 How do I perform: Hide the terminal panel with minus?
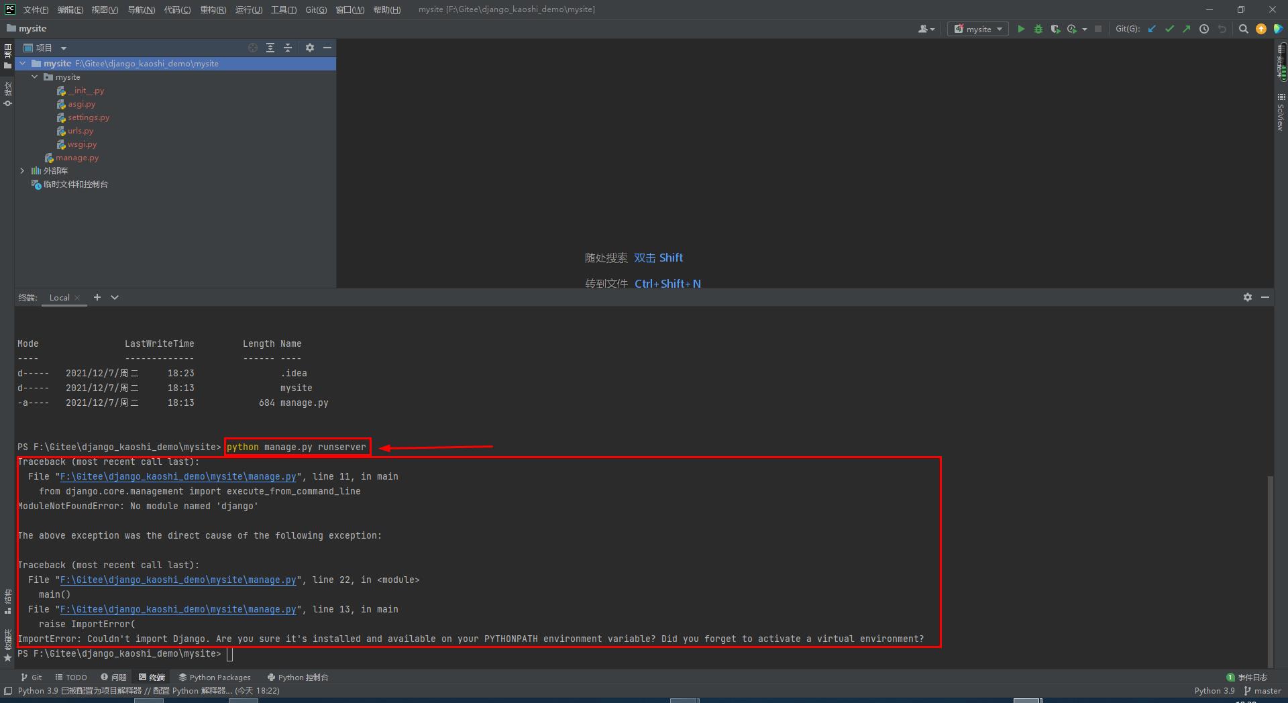click(1265, 297)
